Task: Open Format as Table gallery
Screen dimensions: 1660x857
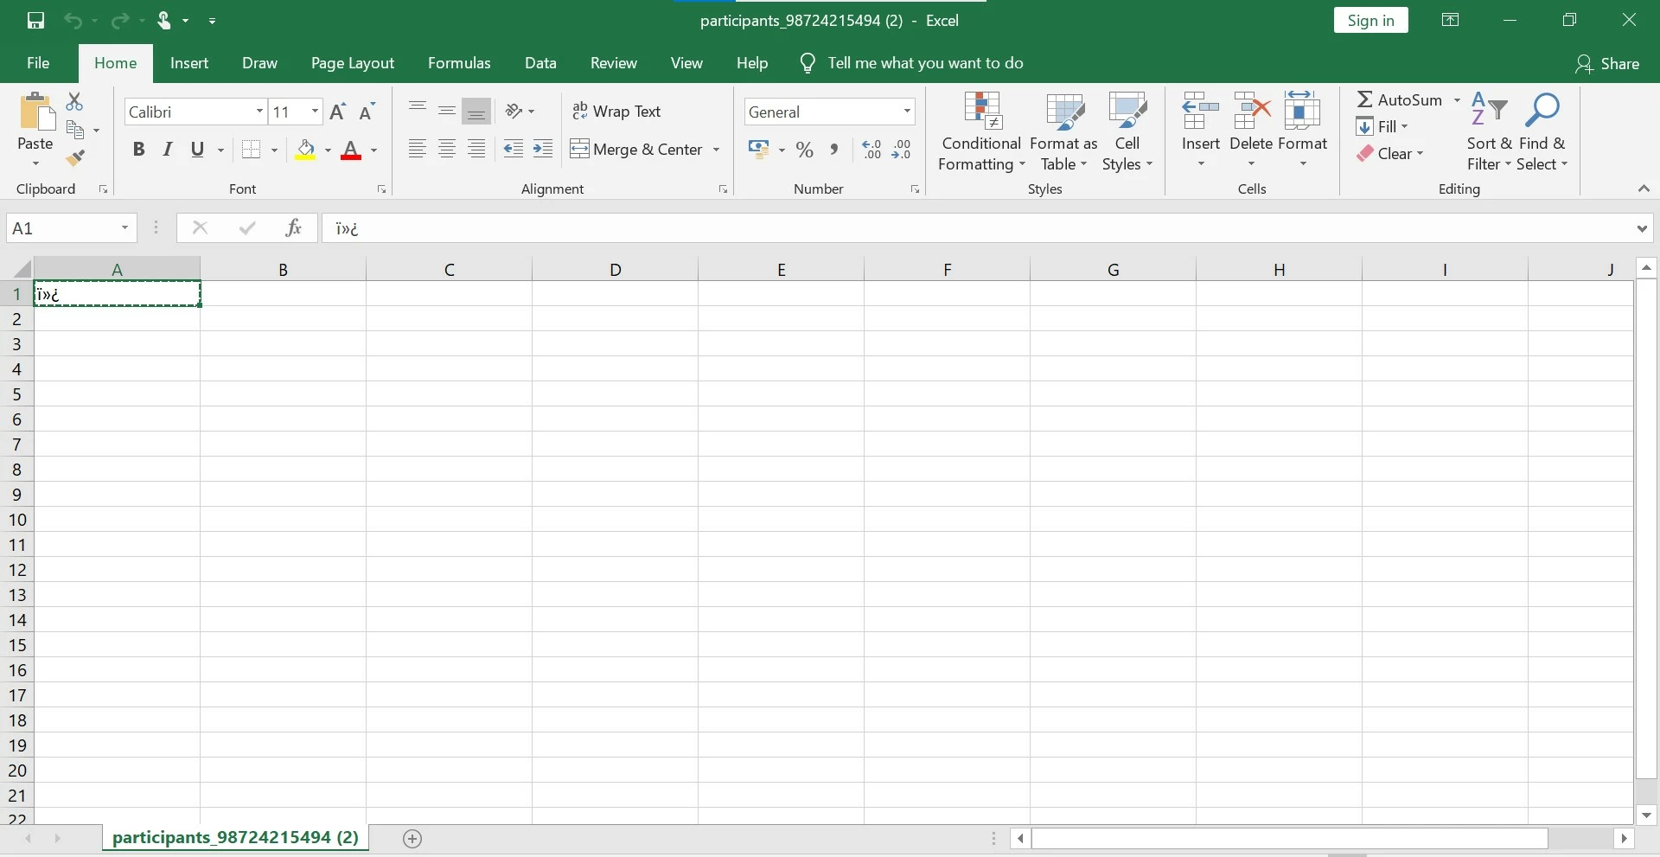Action: (1063, 131)
